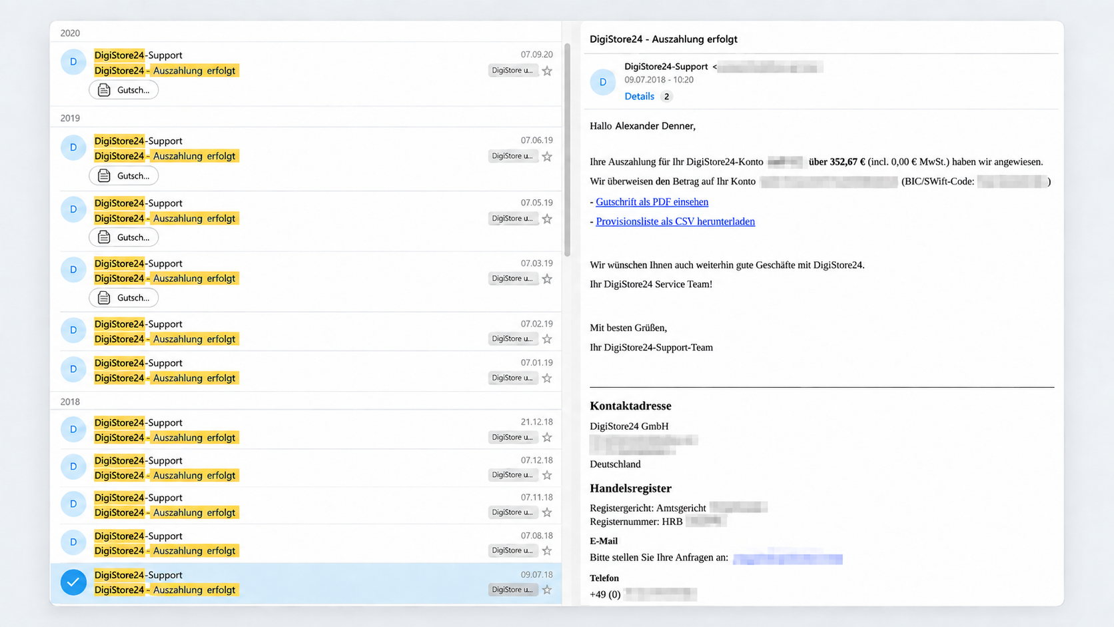
Task: Star the 07.01.19 DigiStore24 email
Action: tap(547, 378)
